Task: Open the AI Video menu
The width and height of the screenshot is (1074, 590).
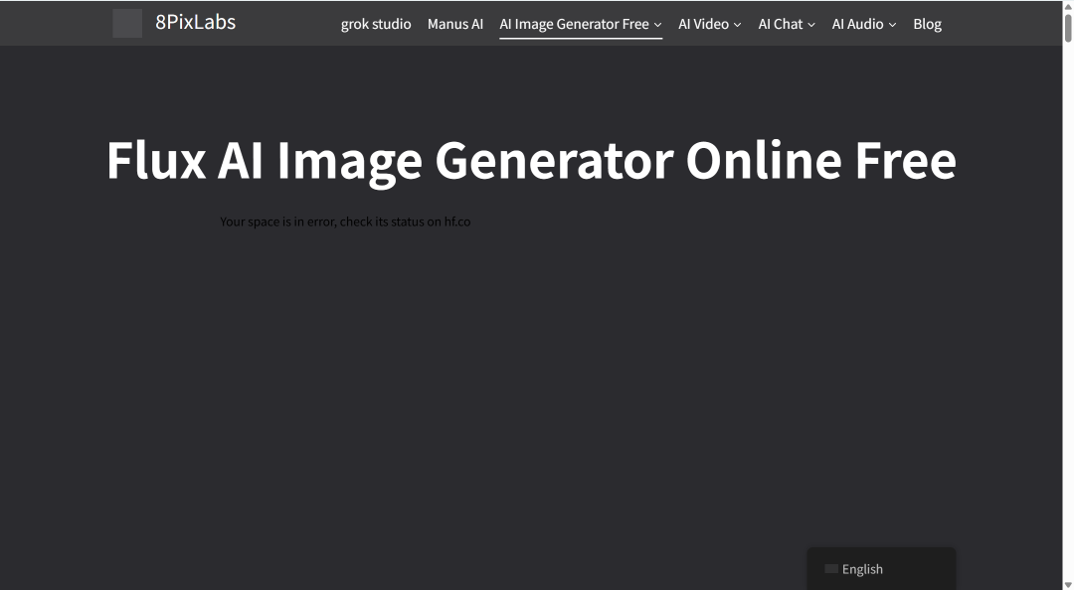Action: pos(703,24)
